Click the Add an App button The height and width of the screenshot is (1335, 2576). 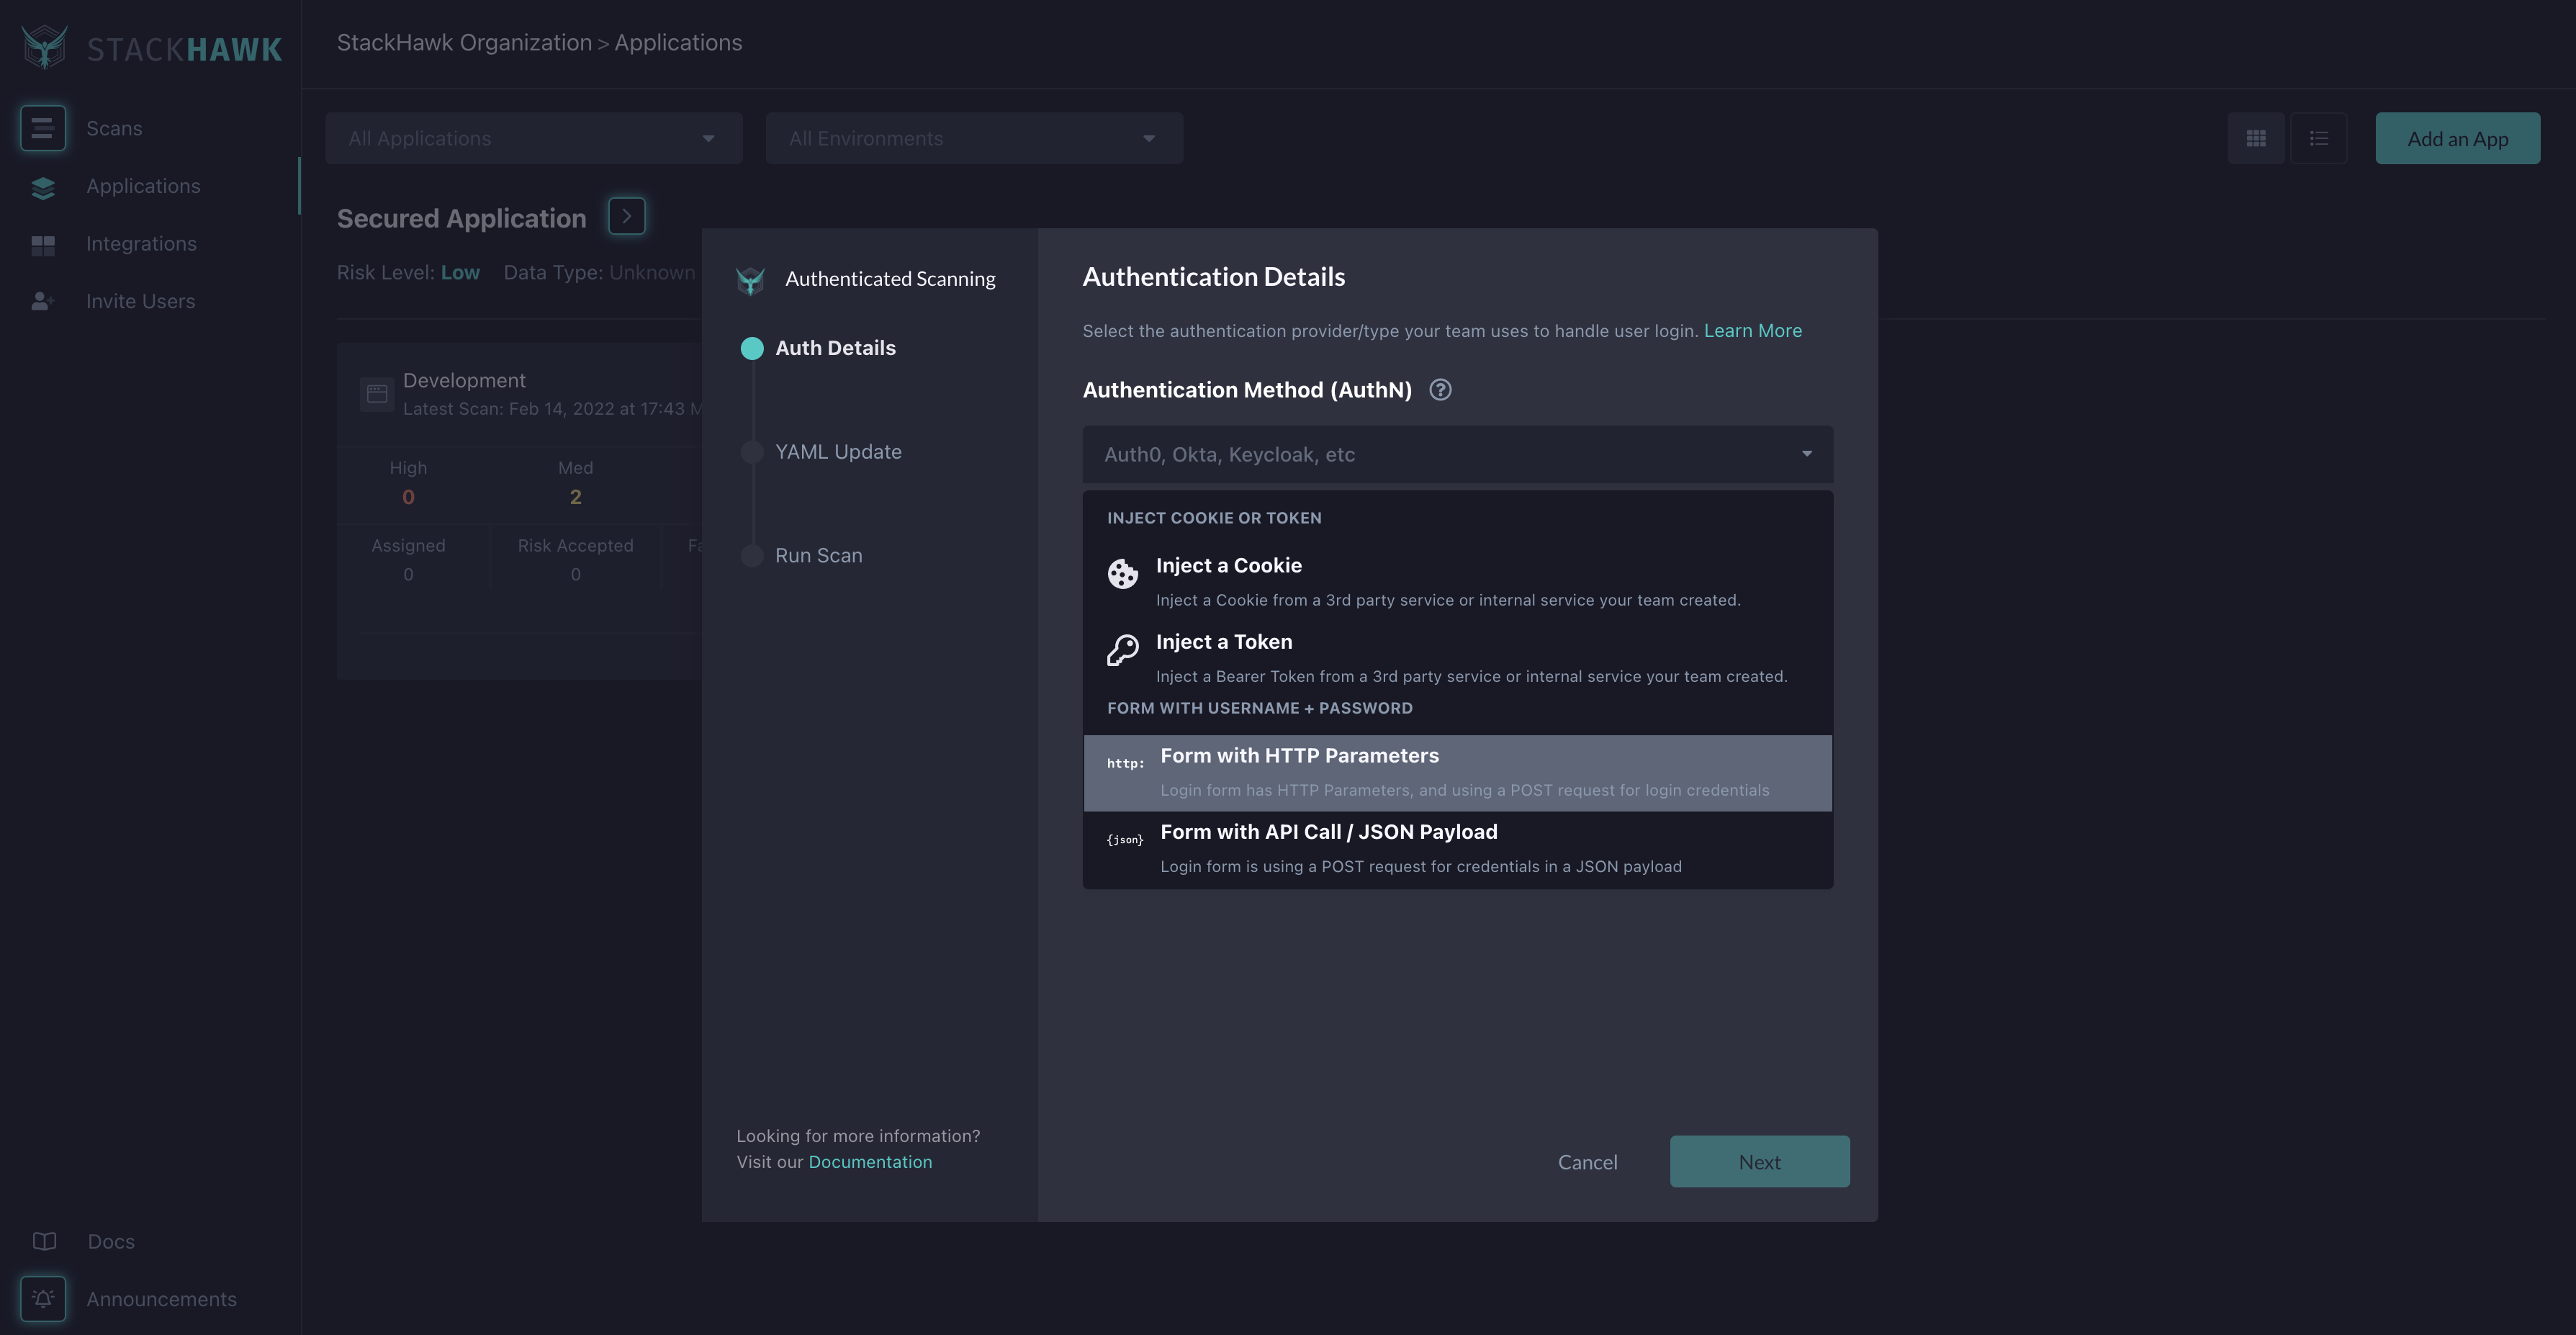pyautogui.click(x=2457, y=139)
